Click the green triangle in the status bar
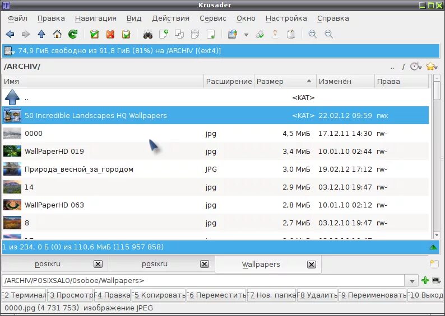445x316 pixels. [x=433, y=247]
